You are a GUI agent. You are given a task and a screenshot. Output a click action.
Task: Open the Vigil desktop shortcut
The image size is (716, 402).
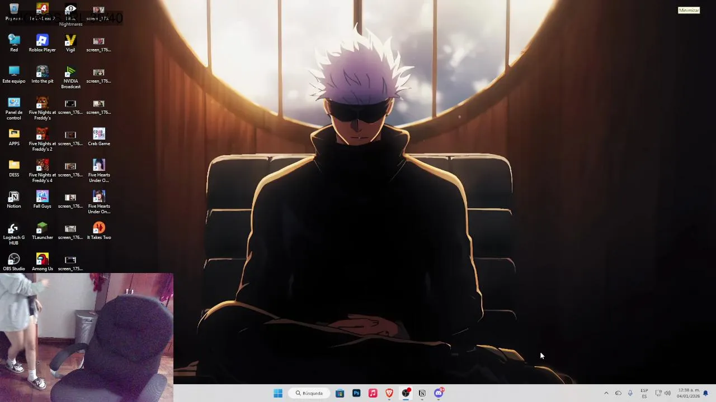coord(70,44)
